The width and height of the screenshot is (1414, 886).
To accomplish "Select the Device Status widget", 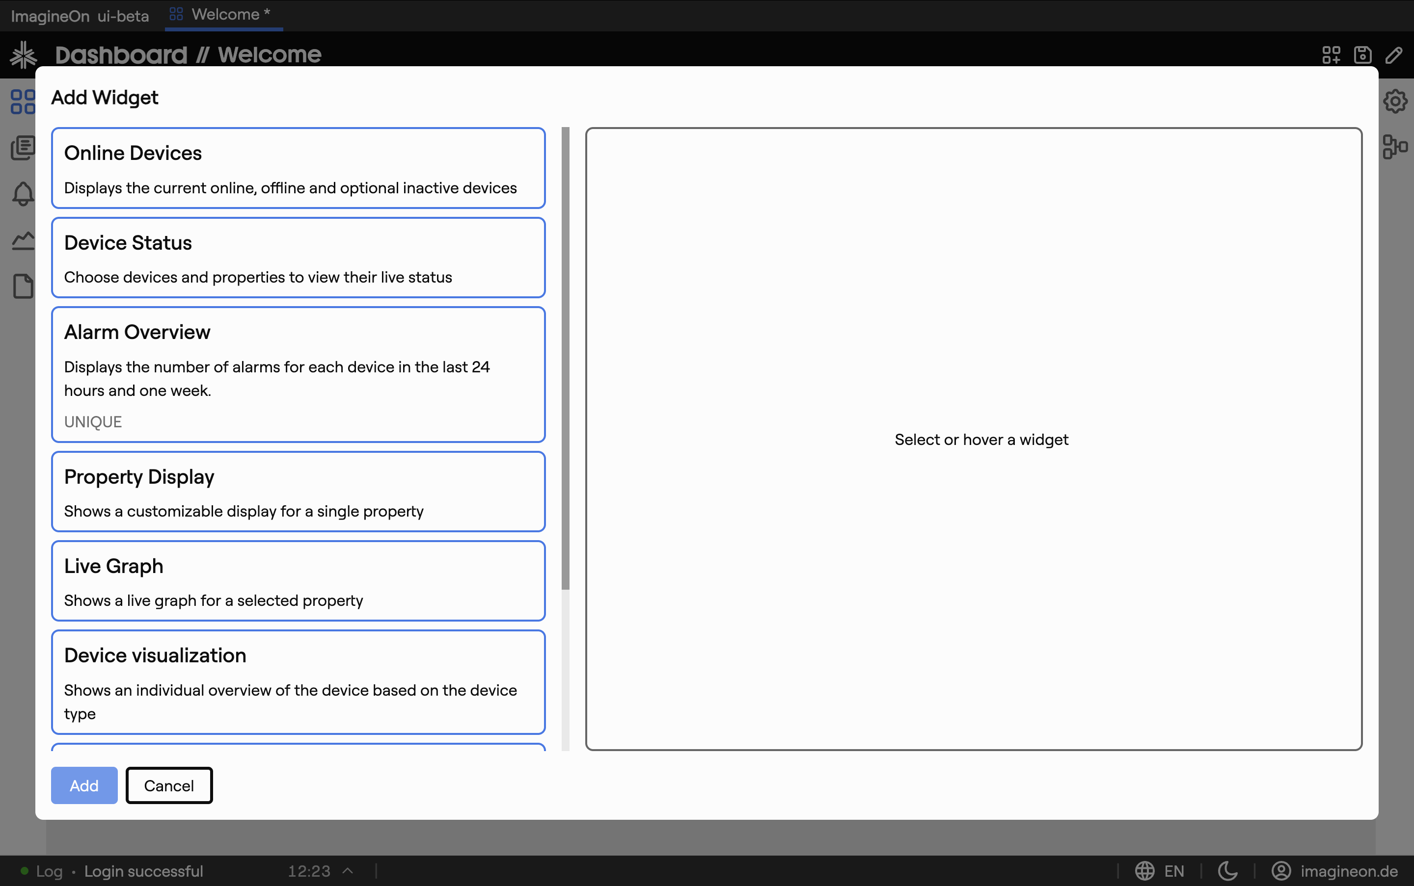I will coord(299,258).
